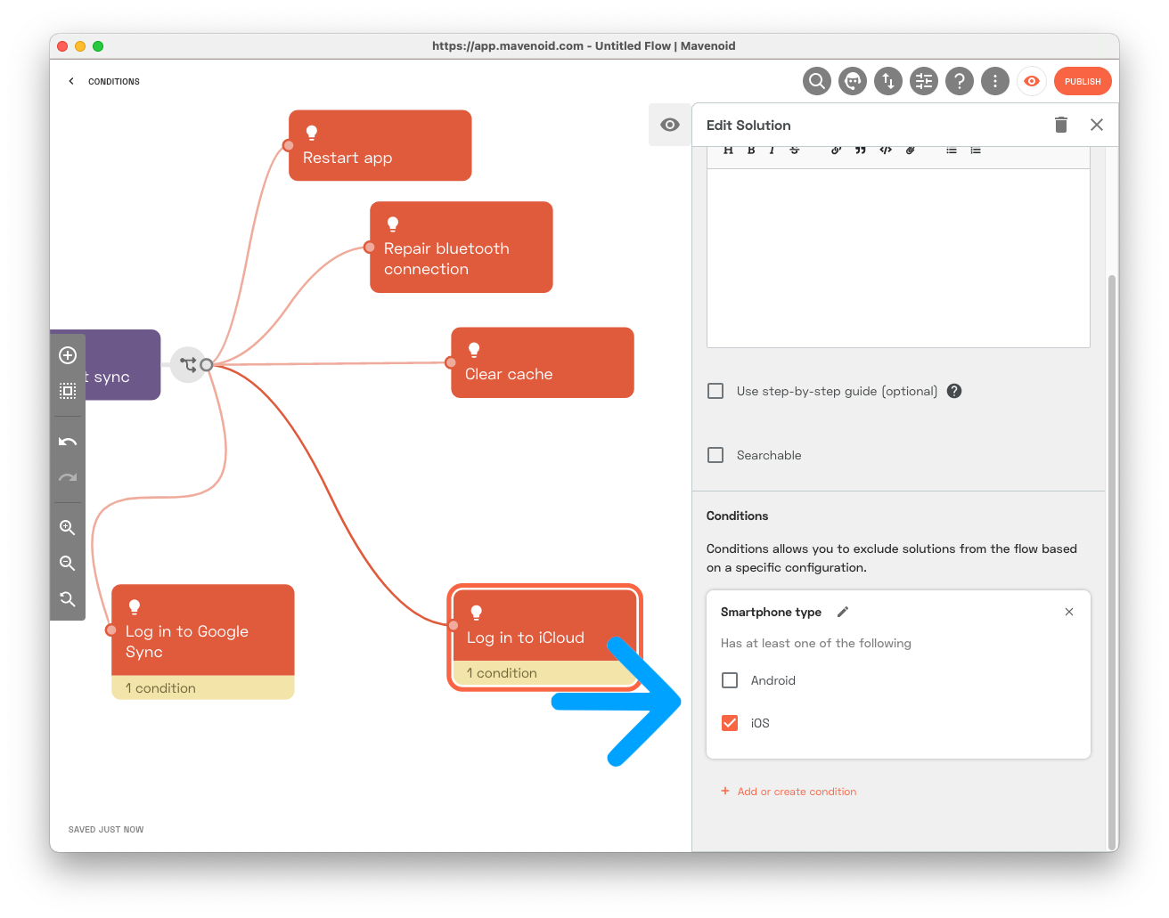
Task: Zoom in on the flow canvas
Action: (68, 528)
